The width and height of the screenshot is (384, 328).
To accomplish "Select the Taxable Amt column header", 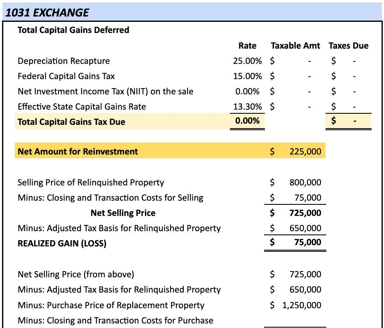I will point(295,46).
